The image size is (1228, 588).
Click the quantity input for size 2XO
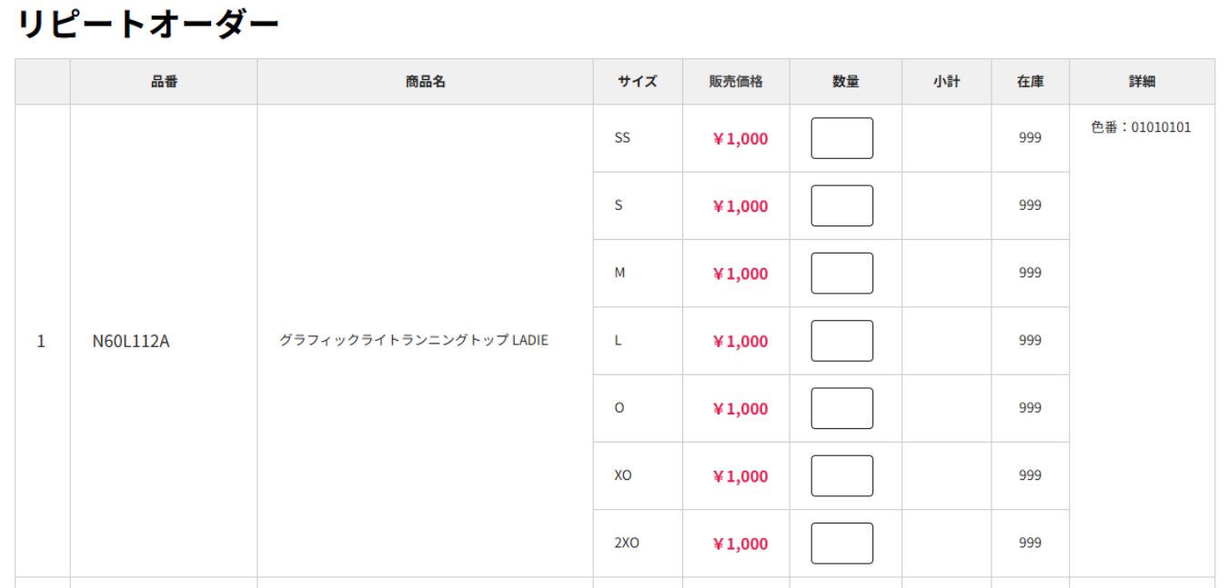pyautogui.click(x=841, y=543)
